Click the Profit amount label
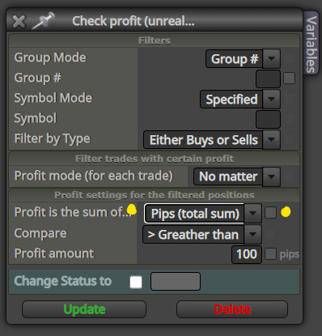 (x=54, y=253)
